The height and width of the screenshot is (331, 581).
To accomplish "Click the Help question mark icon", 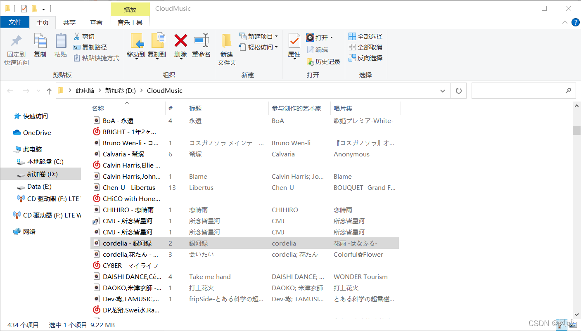I will click(x=575, y=22).
